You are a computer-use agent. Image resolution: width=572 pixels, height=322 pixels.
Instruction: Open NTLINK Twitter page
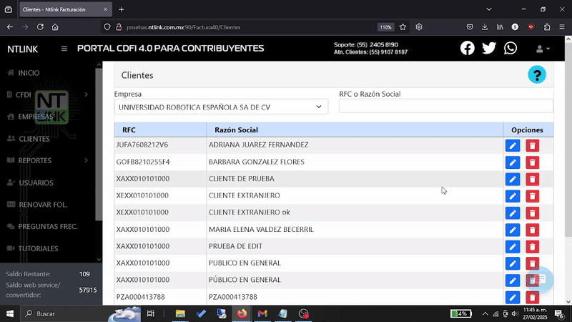(x=489, y=48)
